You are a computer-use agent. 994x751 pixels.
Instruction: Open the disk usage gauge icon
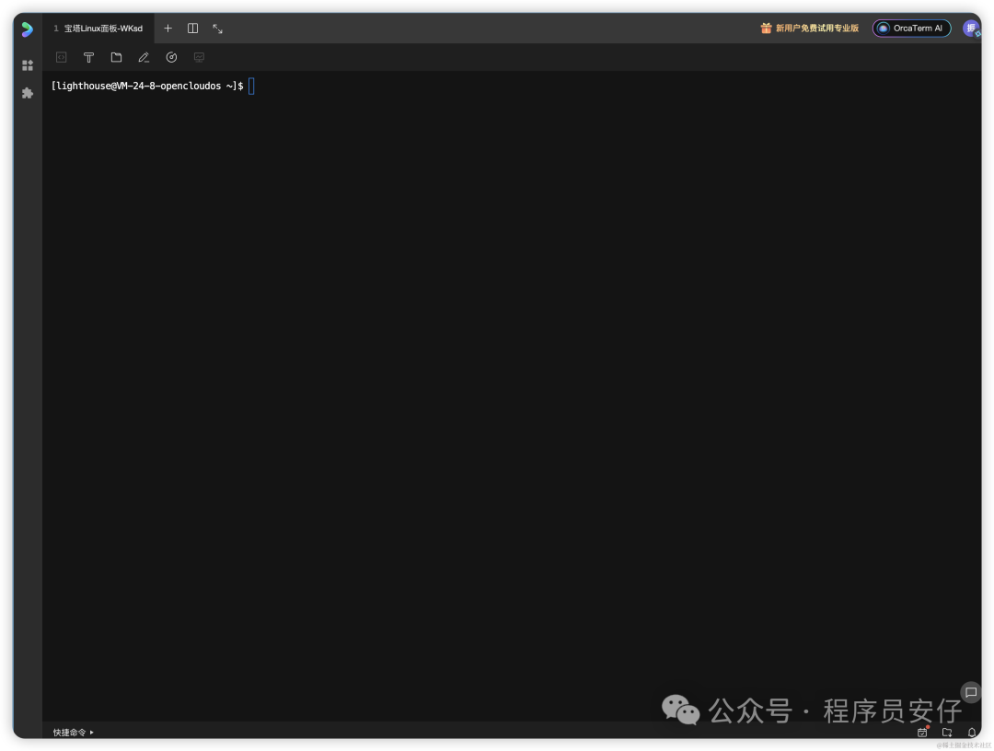click(x=171, y=57)
